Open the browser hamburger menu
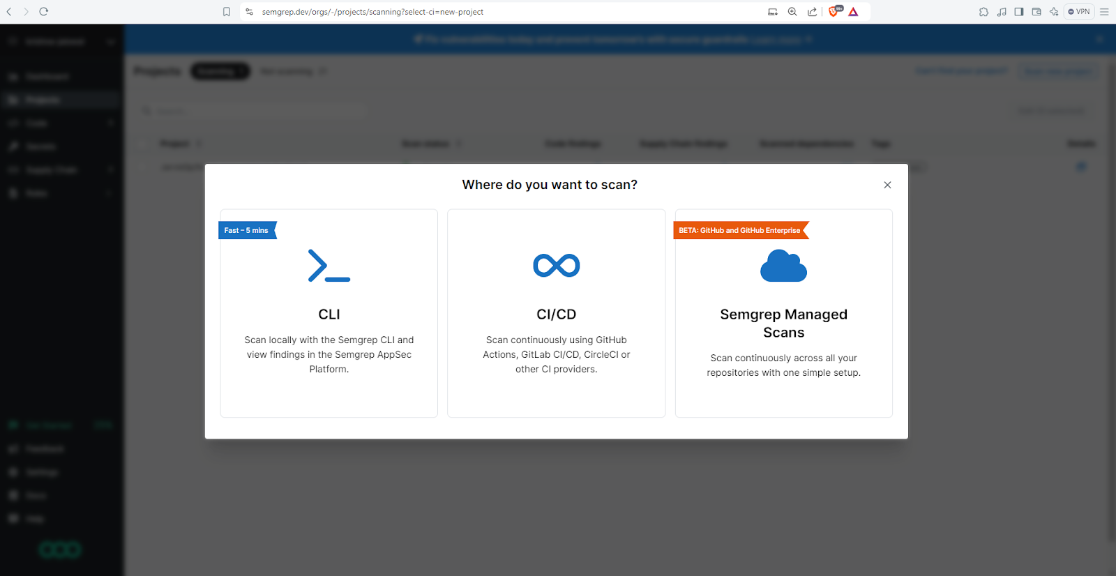Screen dimensions: 1116x576 coord(1104,12)
